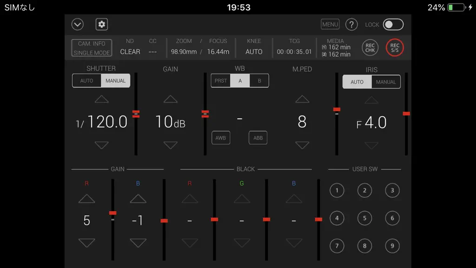Lower master gain with down arrow

click(x=171, y=145)
